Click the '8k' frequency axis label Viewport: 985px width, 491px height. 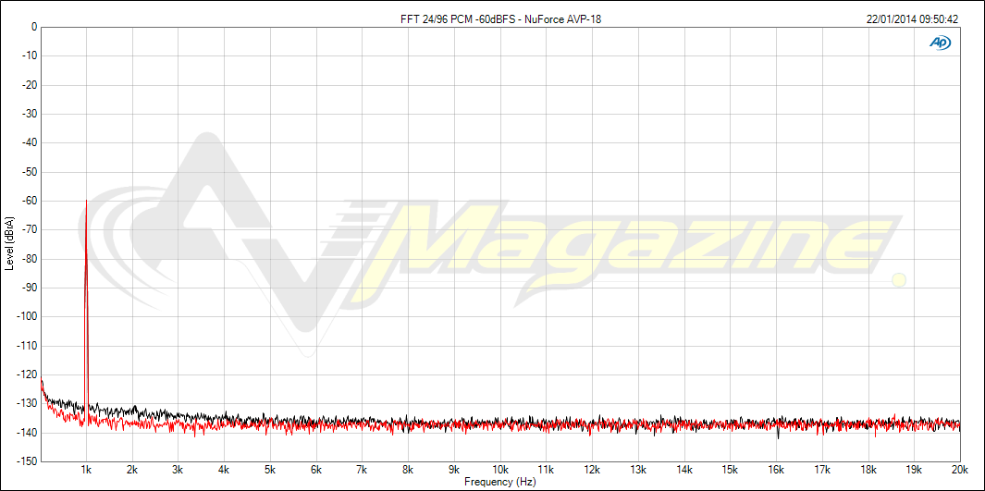click(408, 470)
